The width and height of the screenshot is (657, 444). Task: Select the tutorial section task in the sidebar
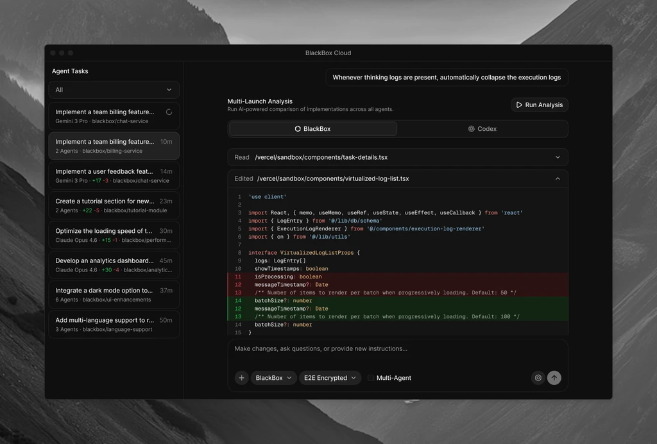pos(114,205)
